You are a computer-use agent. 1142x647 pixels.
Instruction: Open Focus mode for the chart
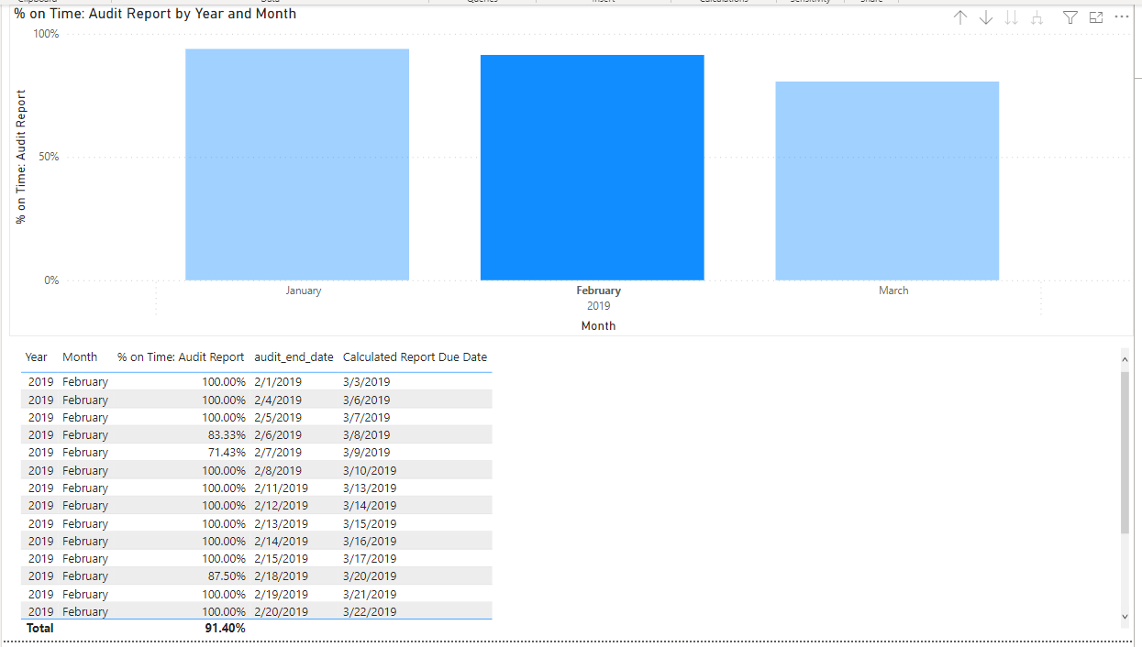(1096, 17)
